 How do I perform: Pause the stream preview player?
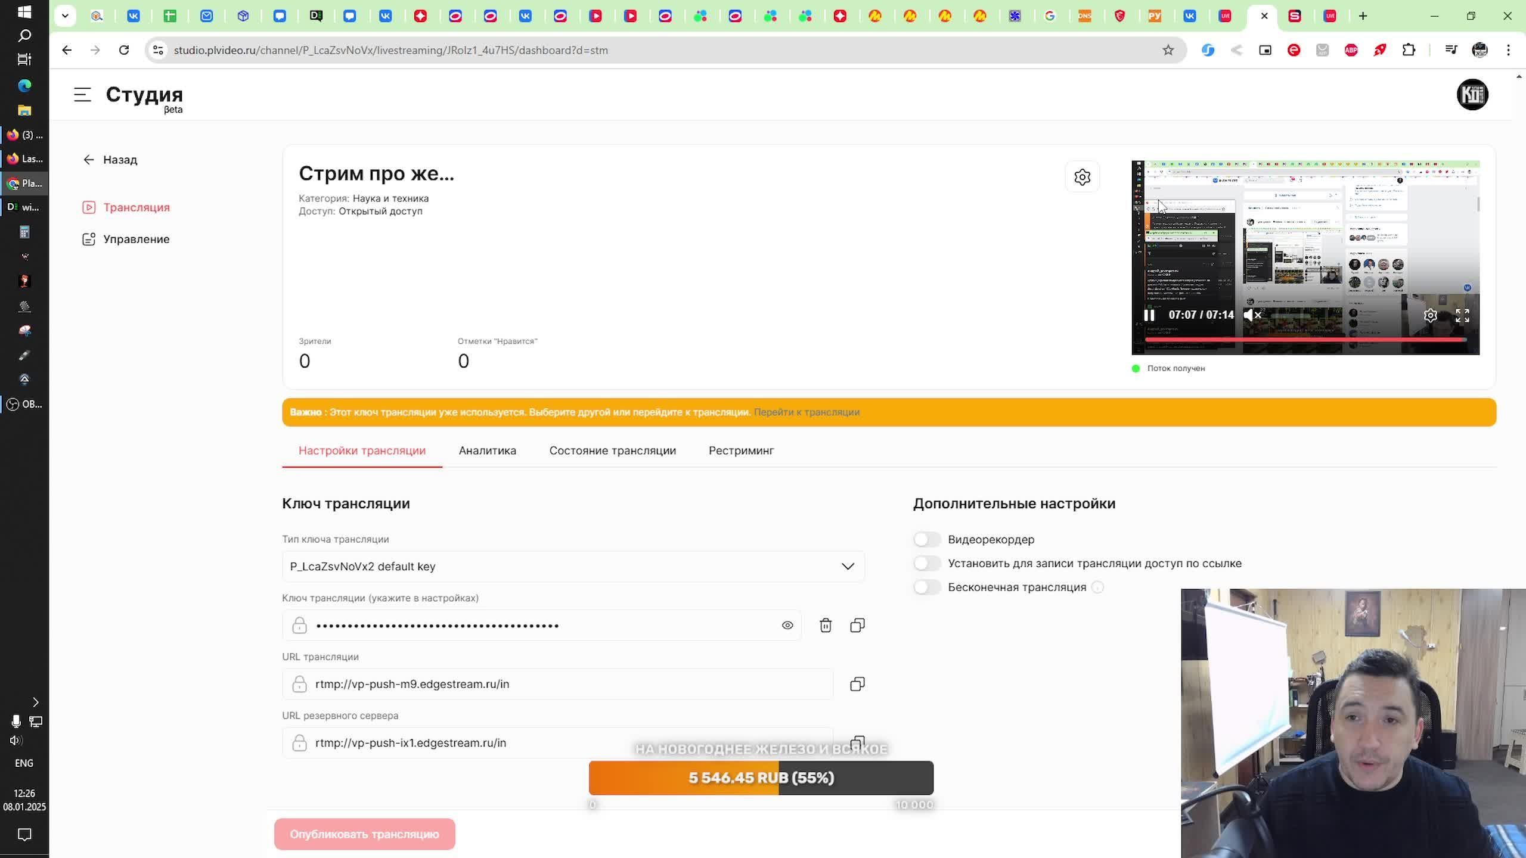click(1149, 315)
